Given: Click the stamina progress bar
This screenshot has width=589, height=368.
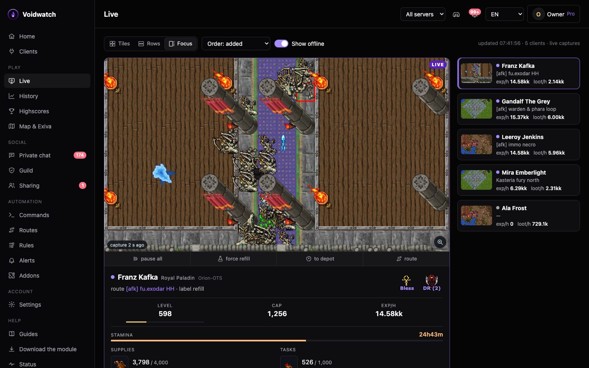Looking at the screenshot, I should click(x=277, y=341).
